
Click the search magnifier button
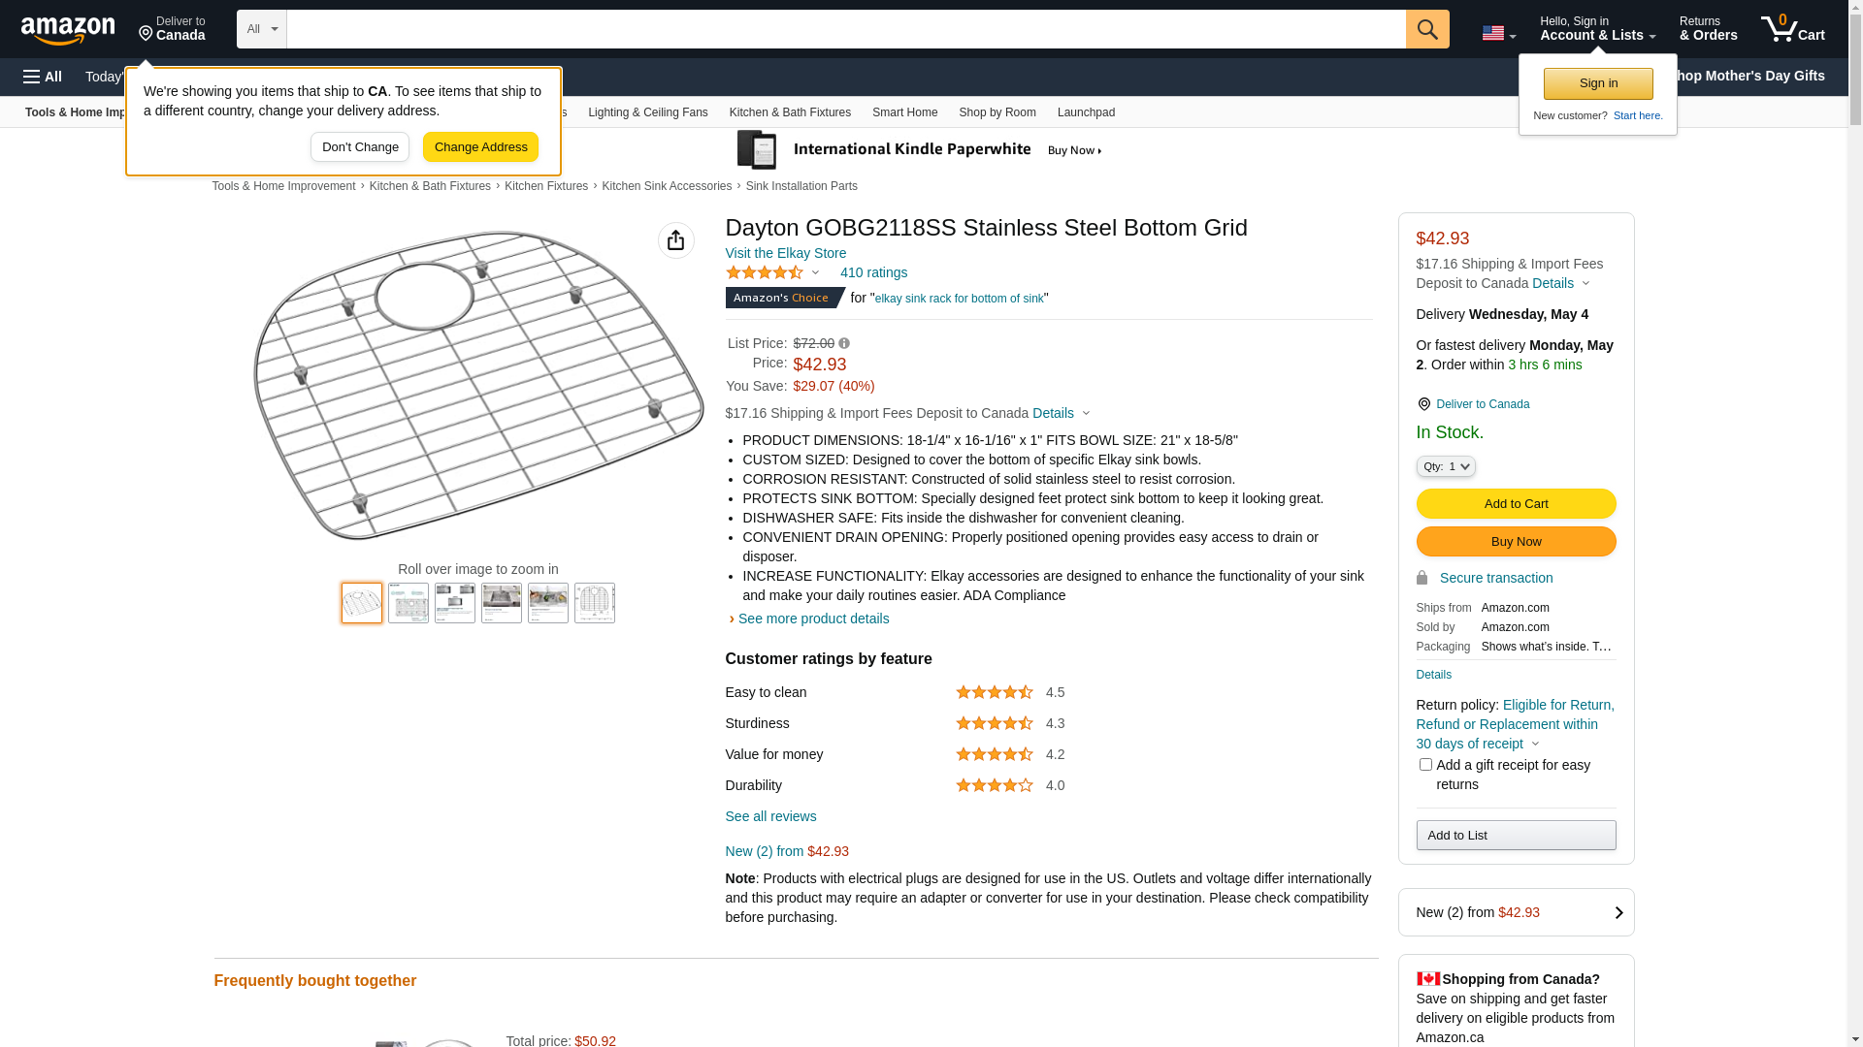click(x=1427, y=29)
